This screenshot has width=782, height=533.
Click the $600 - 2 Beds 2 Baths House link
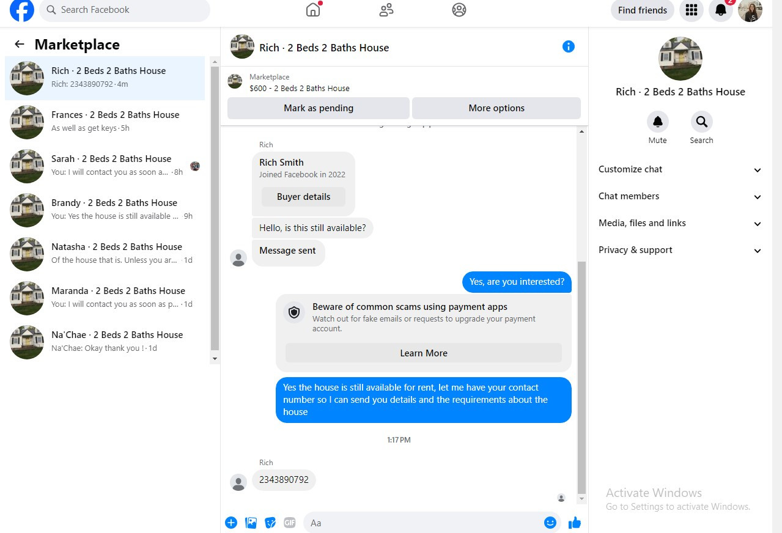300,88
